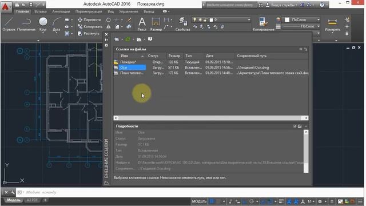Screen dimensions: 366x206
Task: Expand the annotation scale 1:1 dropdown
Action: [313, 201]
